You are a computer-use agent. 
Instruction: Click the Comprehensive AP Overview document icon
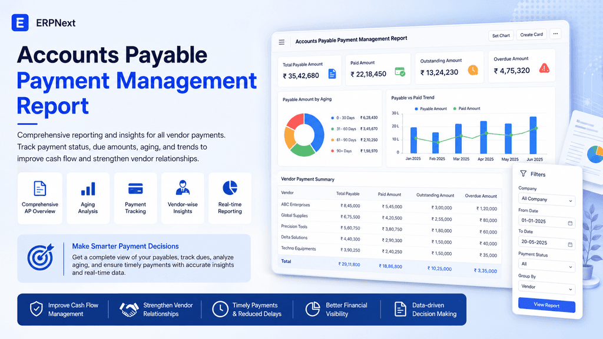tap(39, 189)
